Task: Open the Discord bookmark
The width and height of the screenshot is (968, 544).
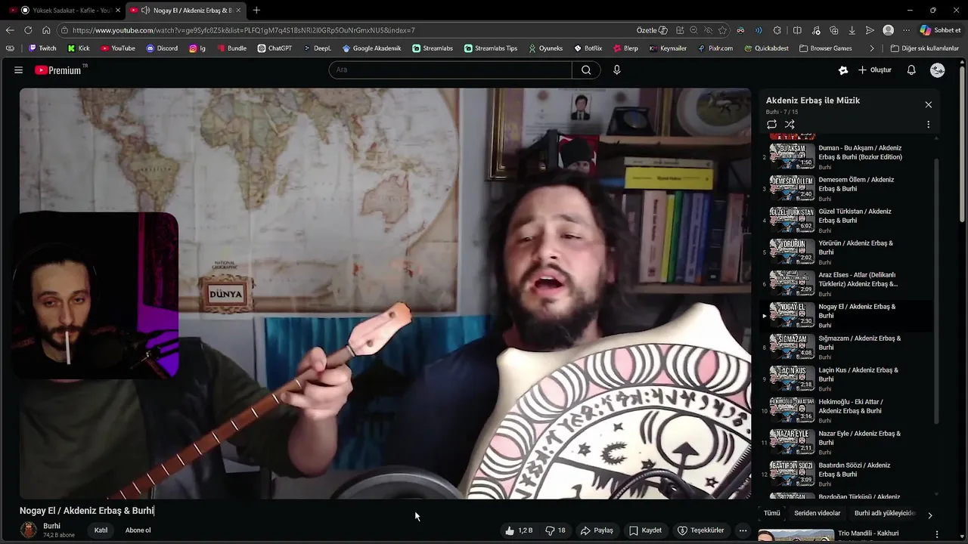Action: point(162,48)
